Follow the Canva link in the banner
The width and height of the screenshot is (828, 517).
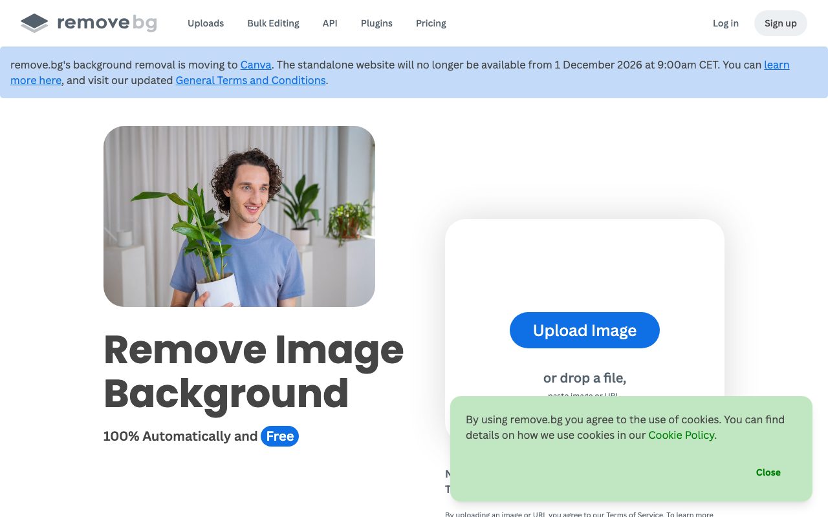click(x=256, y=65)
